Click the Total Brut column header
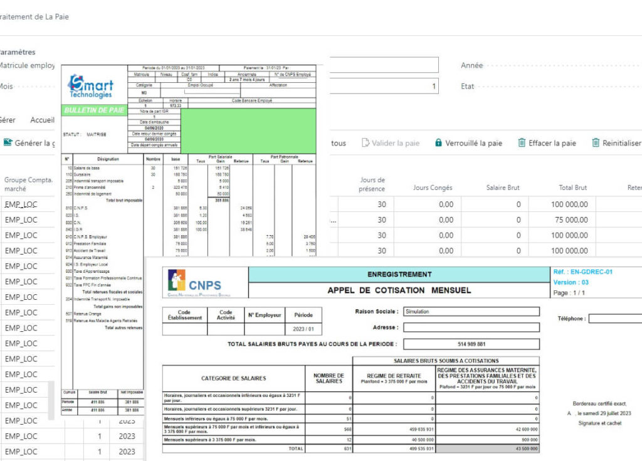Screen dimensions: 642x461 click(x=572, y=188)
